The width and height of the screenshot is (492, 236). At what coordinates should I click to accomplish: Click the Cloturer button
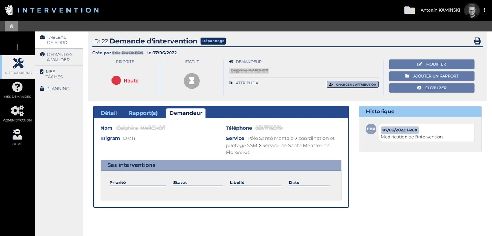432,88
